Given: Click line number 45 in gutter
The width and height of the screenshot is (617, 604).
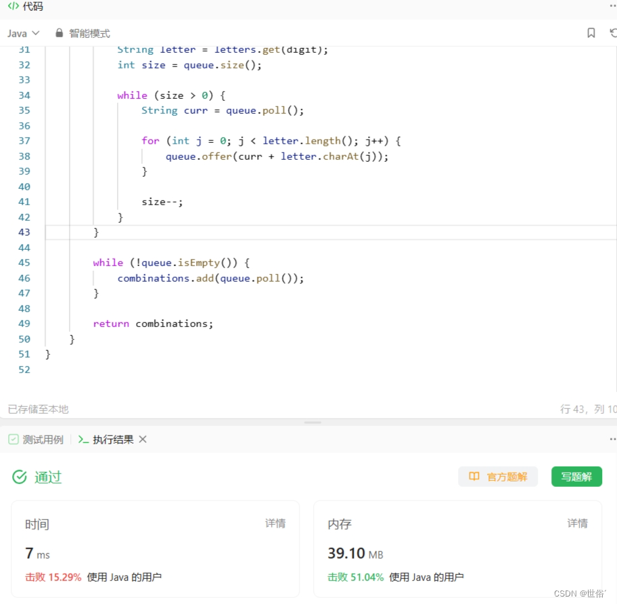Looking at the screenshot, I should click(24, 263).
